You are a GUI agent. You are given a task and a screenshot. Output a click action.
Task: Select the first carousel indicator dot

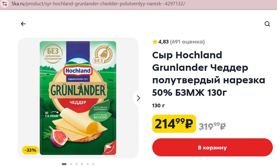[x=64, y=164]
